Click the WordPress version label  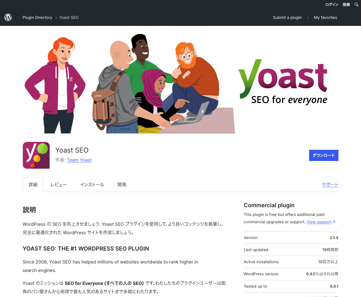261,274
